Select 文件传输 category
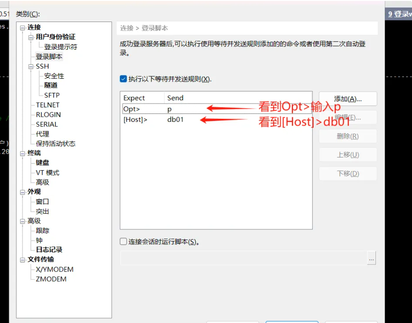Screen dimensions: 412x323 click(x=40, y=260)
